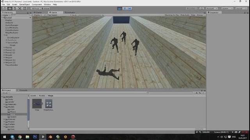250x140 pixels.
Task: Click the Windows Start button
Action: pyautogui.click(x=4, y=137)
